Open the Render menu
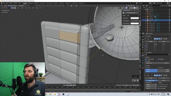The image size is (171, 96). tap(11, 3)
